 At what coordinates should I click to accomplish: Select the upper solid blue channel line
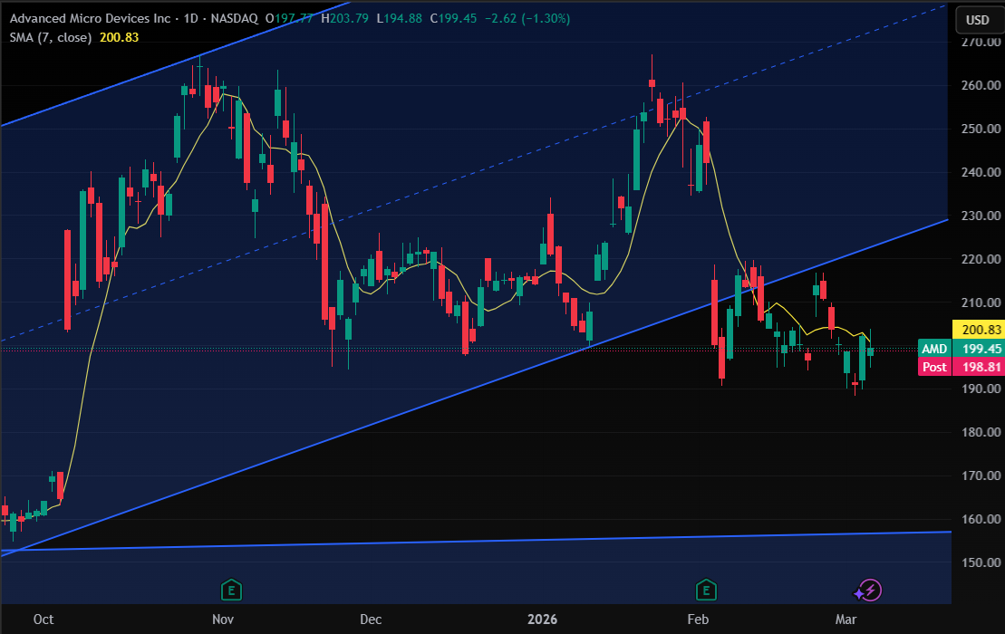tap(173, 64)
